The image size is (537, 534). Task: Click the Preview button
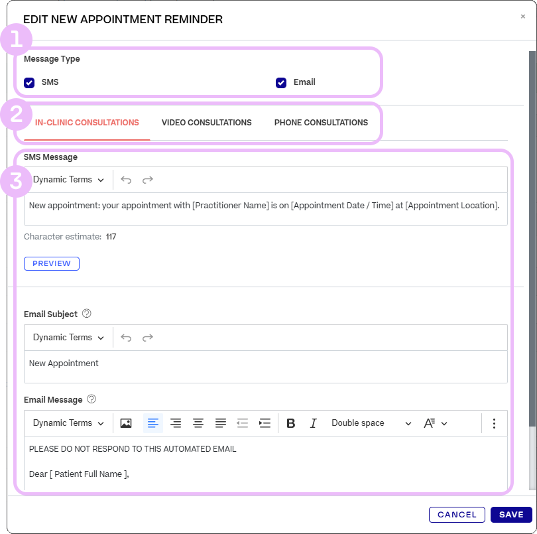click(x=52, y=263)
